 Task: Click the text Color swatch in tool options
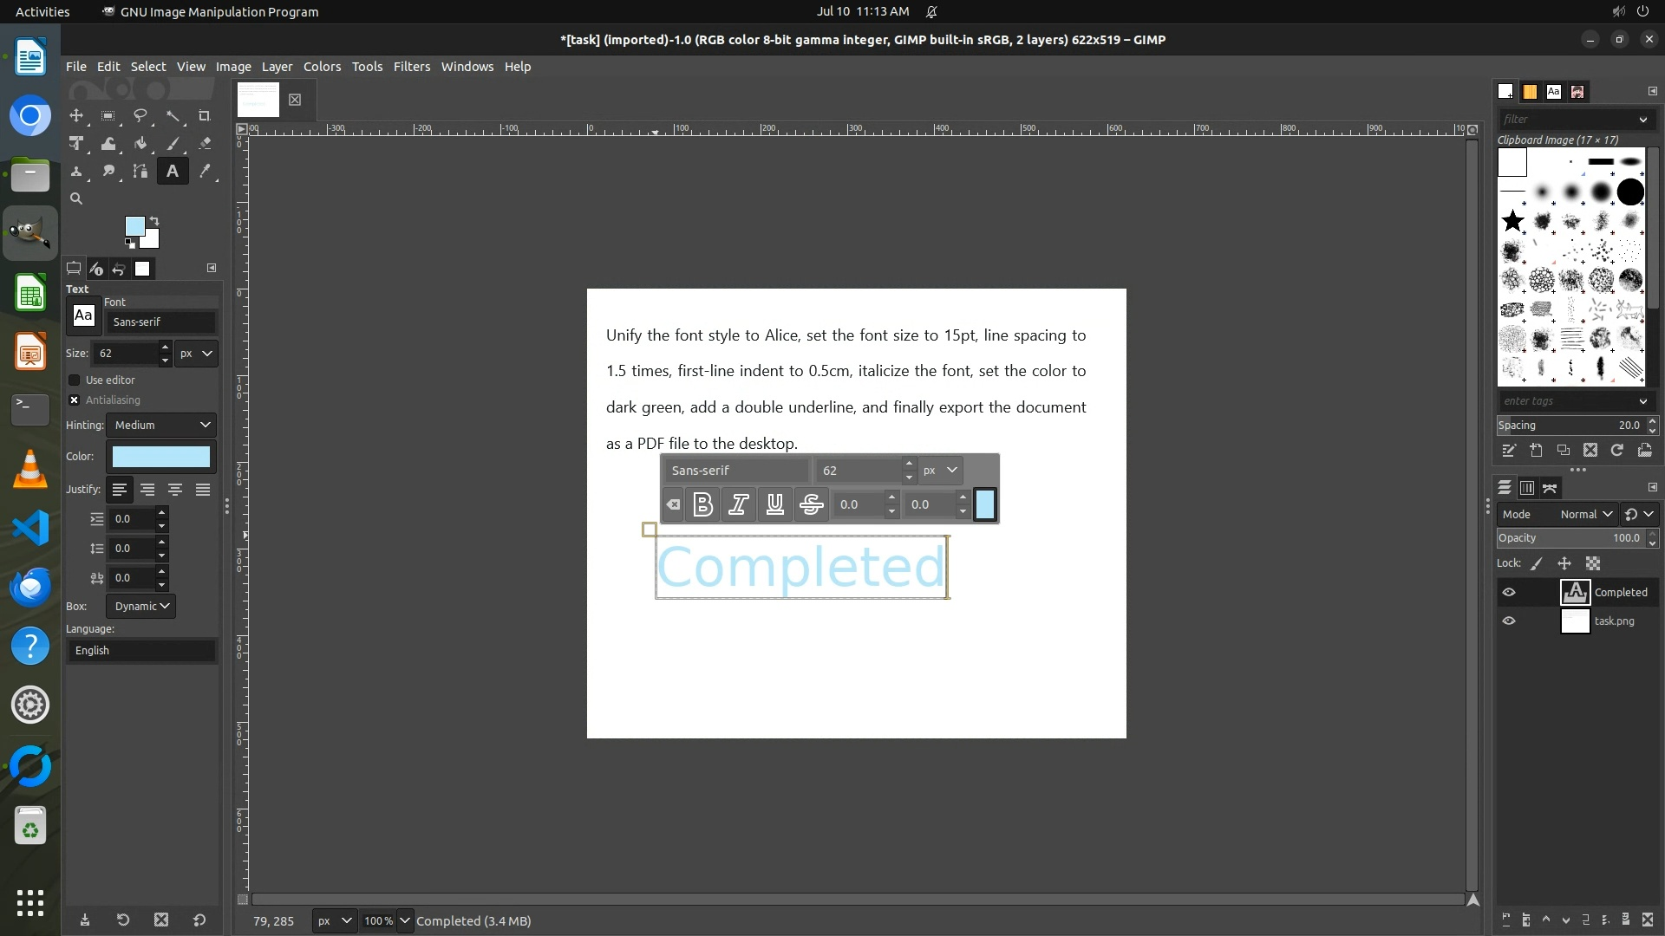pyautogui.click(x=161, y=457)
